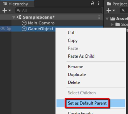Open the SampleScene three-dot options menu
The width and height of the screenshot is (128, 114).
[99, 17]
